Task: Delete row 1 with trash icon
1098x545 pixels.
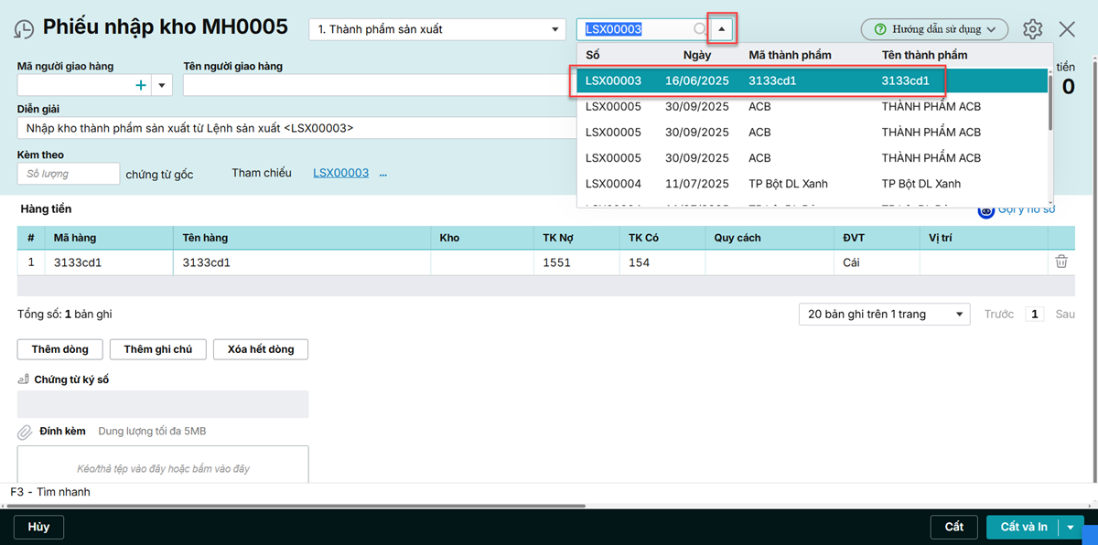Action: click(x=1061, y=262)
